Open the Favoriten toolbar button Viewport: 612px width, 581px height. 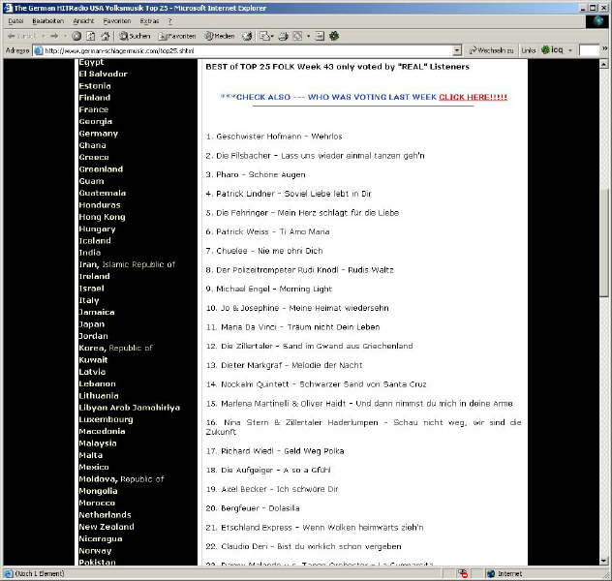tap(178, 36)
